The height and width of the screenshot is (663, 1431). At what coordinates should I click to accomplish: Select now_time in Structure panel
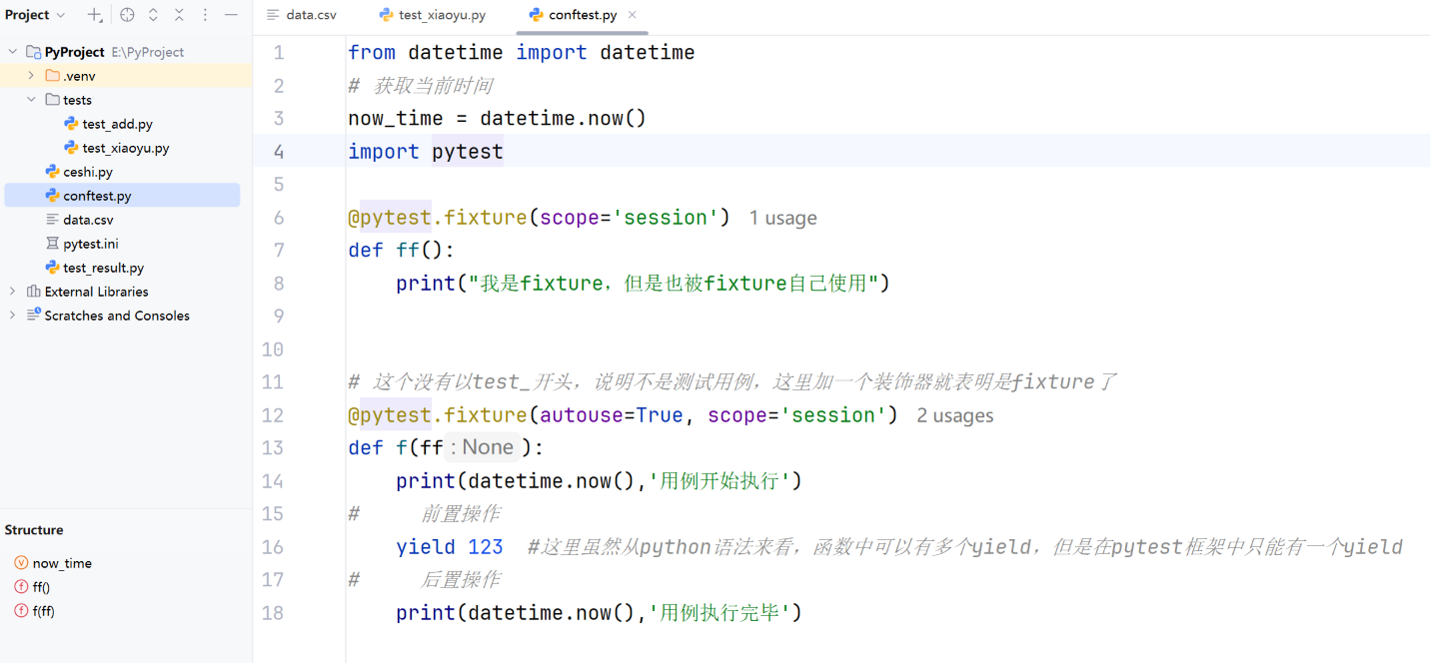tap(62, 563)
